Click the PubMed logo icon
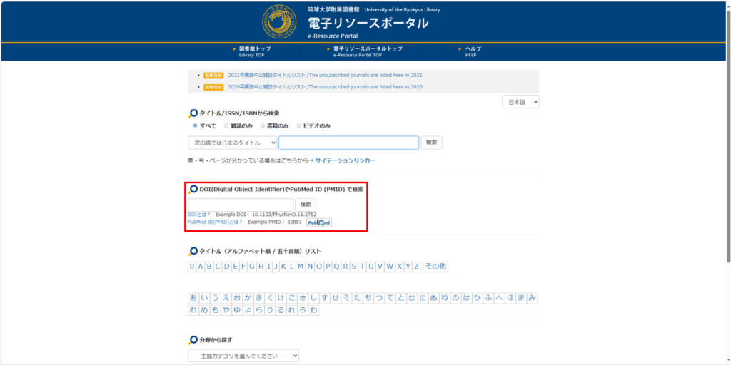The width and height of the screenshot is (731, 365). coord(319,222)
